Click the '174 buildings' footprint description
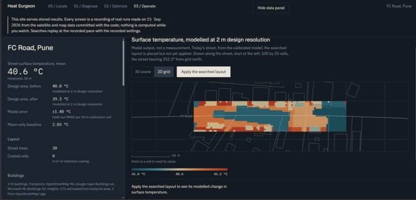This screenshot has height=200, width=416. pyautogui.click(x=61, y=189)
